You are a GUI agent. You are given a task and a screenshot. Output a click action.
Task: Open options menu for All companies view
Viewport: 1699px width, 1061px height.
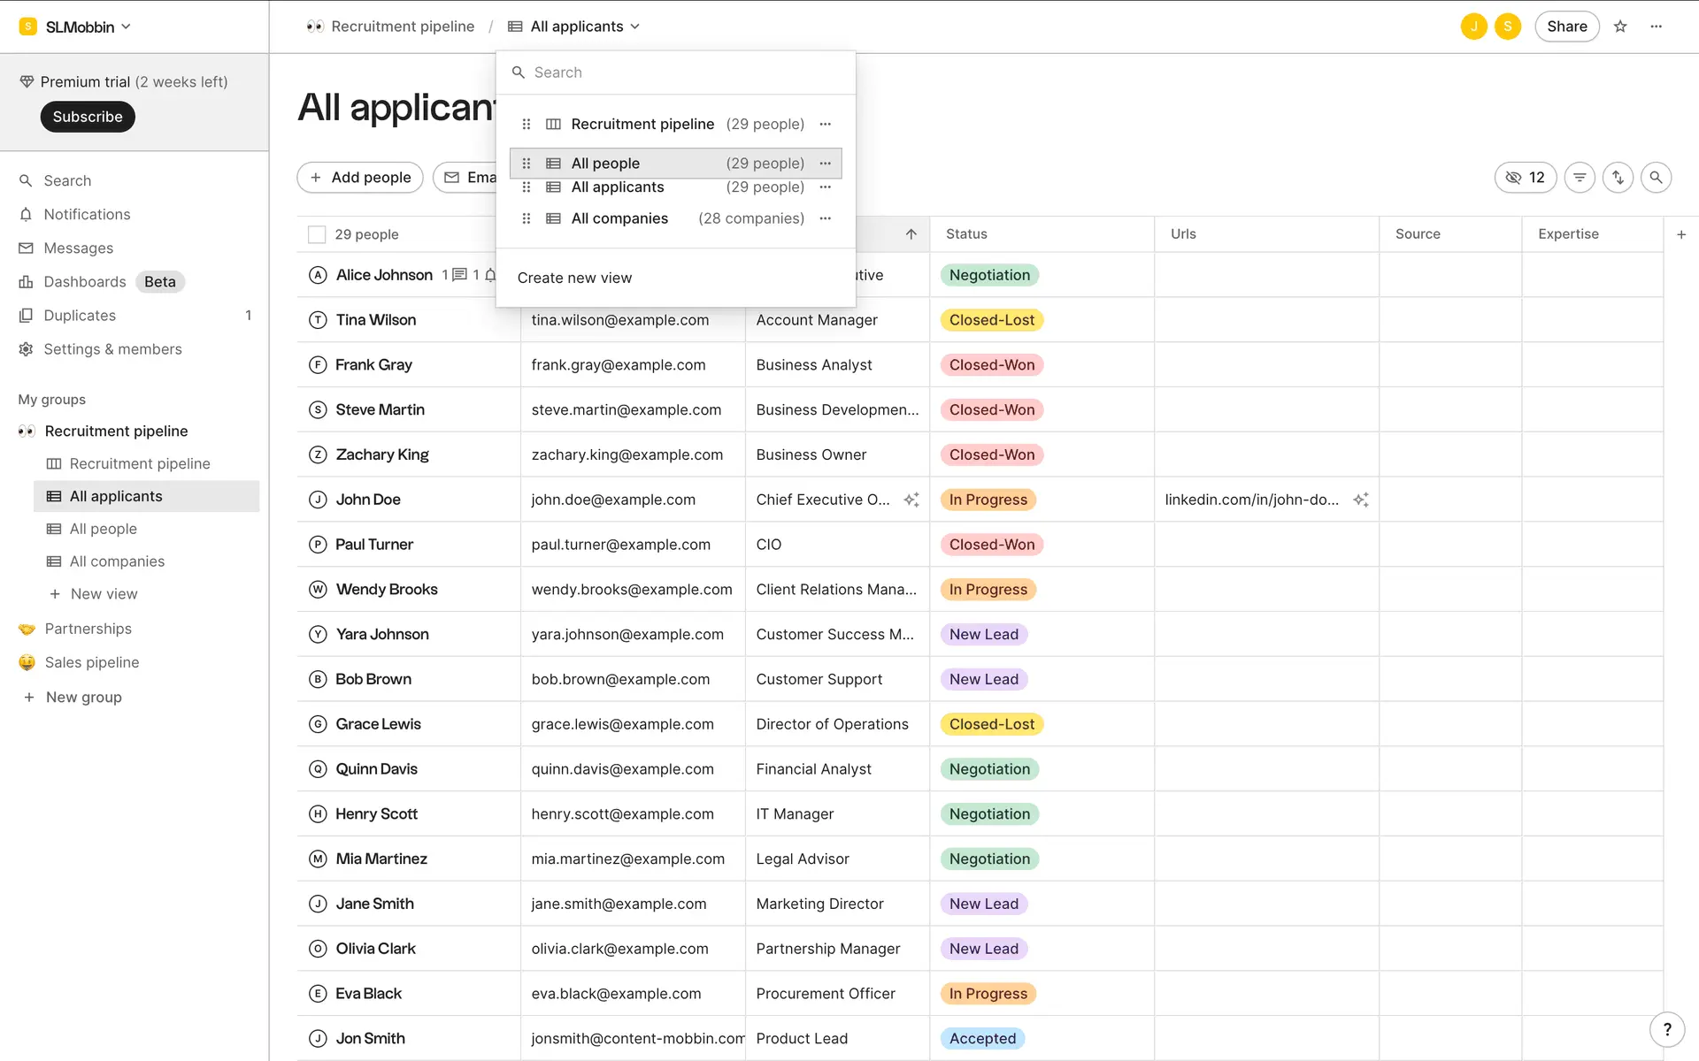point(825,218)
